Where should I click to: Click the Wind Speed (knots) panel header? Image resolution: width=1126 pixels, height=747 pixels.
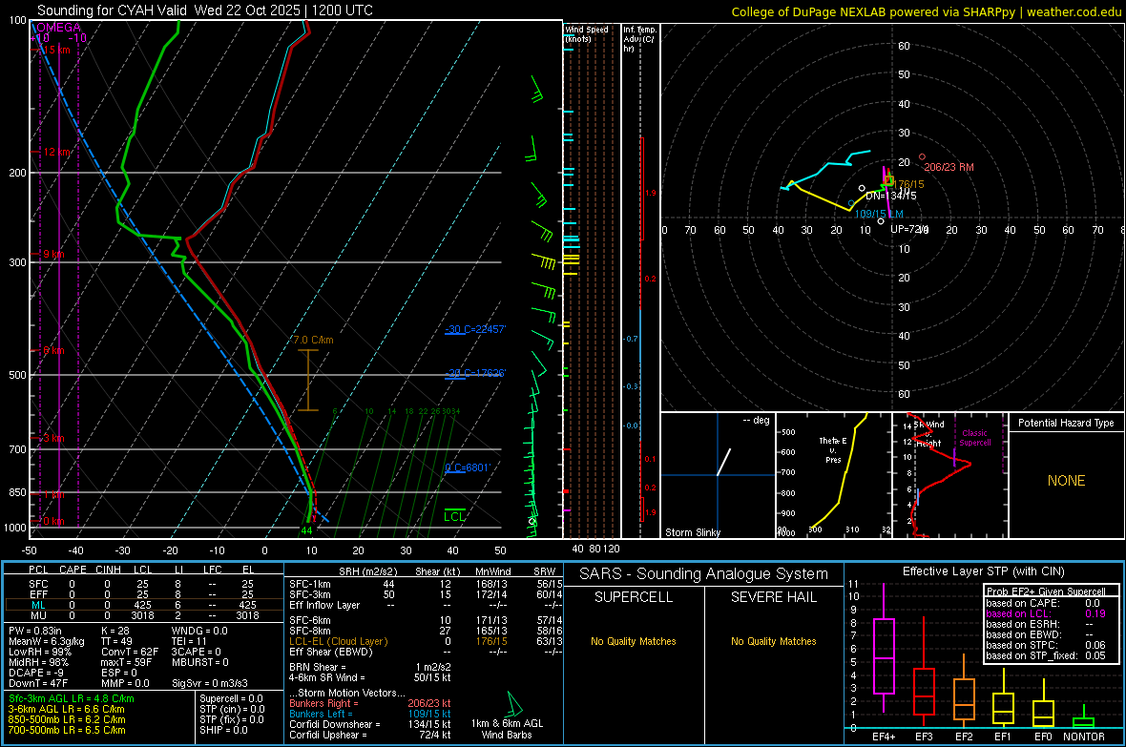click(587, 33)
